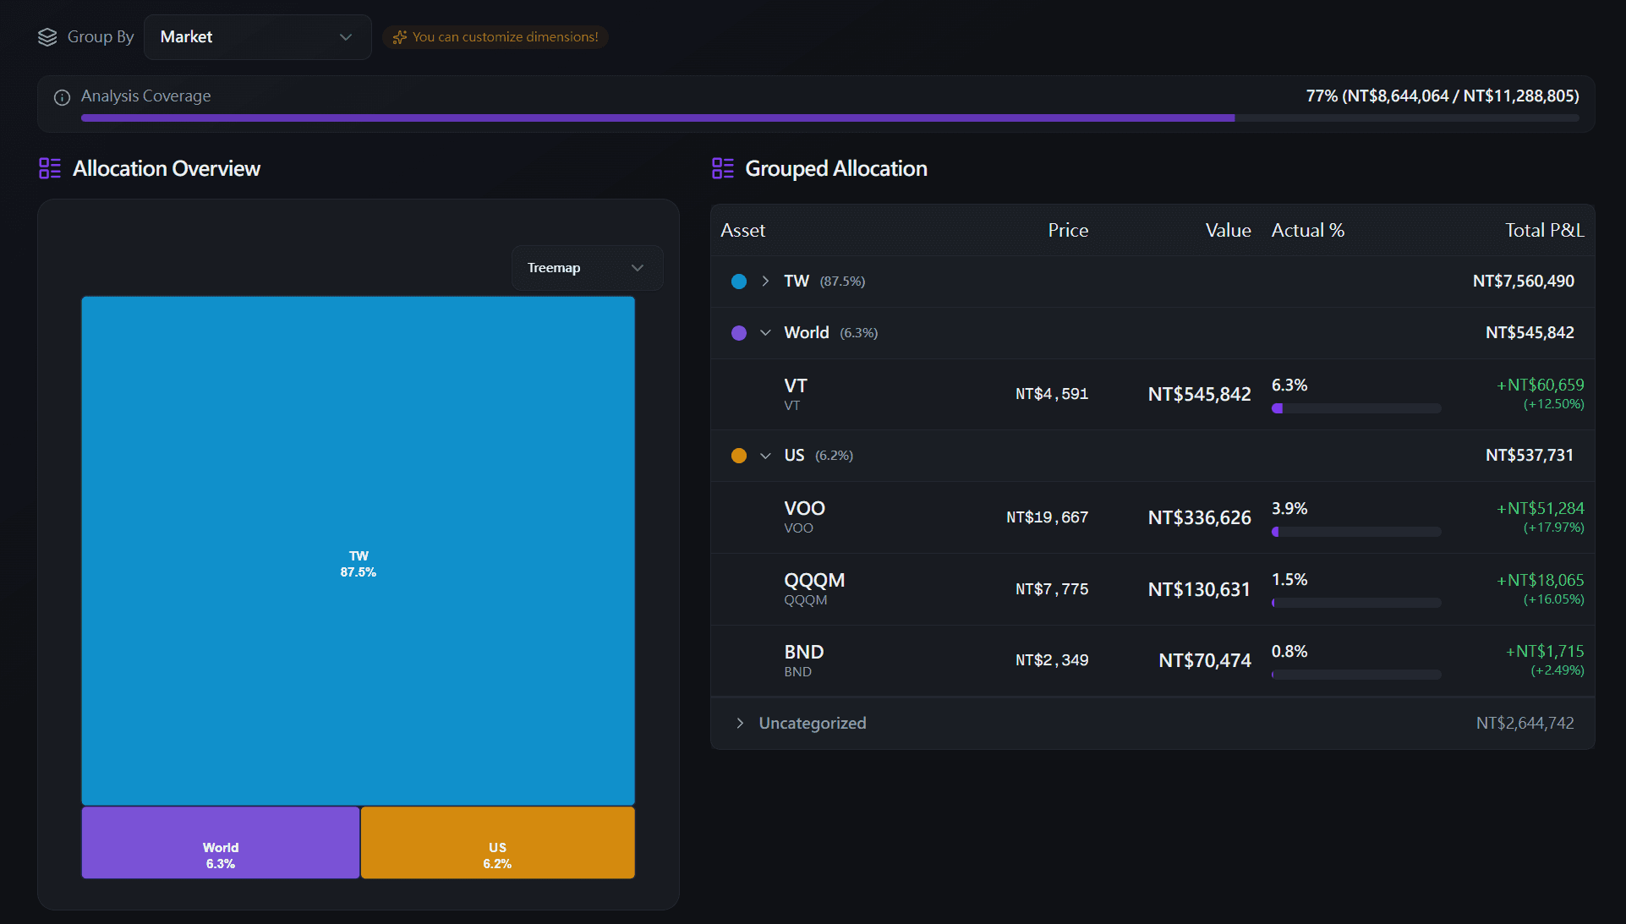Click the blue TW market color dot
1626x924 pixels.
pyautogui.click(x=739, y=282)
